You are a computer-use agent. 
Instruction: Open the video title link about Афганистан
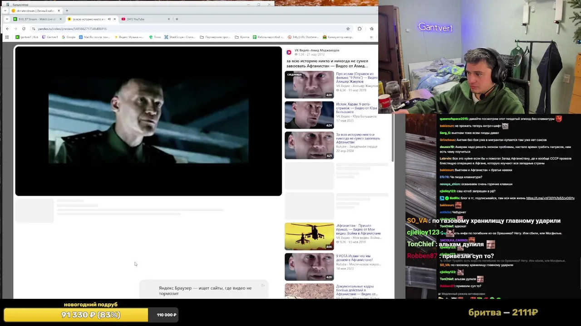point(327,63)
